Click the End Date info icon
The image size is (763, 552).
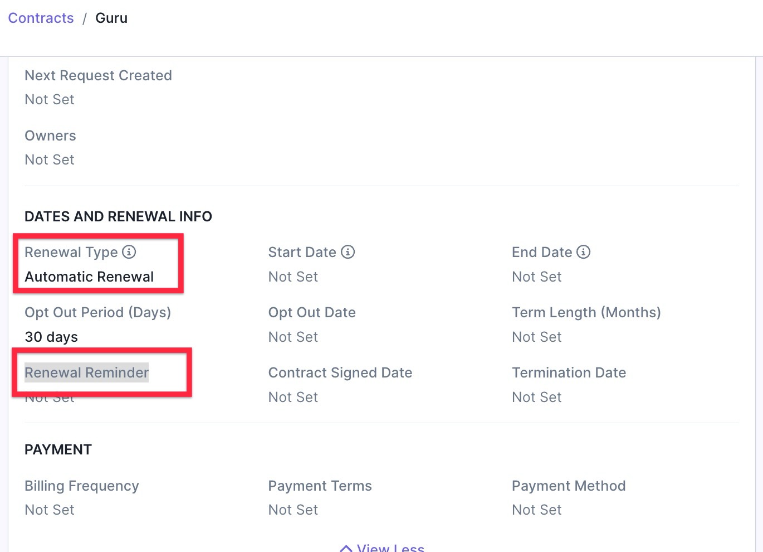[583, 252]
